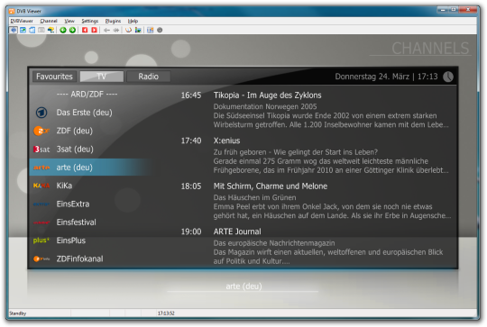Select the TV tab
Image resolution: width=487 pixels, height=327 pixels.
(x=102, y=77)
